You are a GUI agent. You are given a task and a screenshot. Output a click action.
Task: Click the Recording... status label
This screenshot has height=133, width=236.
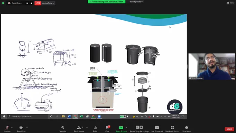pyautogui.click(x=17, y=3)
